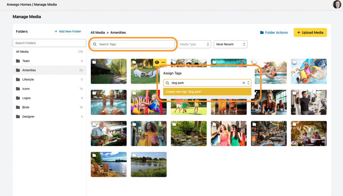The height and width of the screenshot is (196, 343).
Task: Click the Search Folders field
Action: [49, 43]
